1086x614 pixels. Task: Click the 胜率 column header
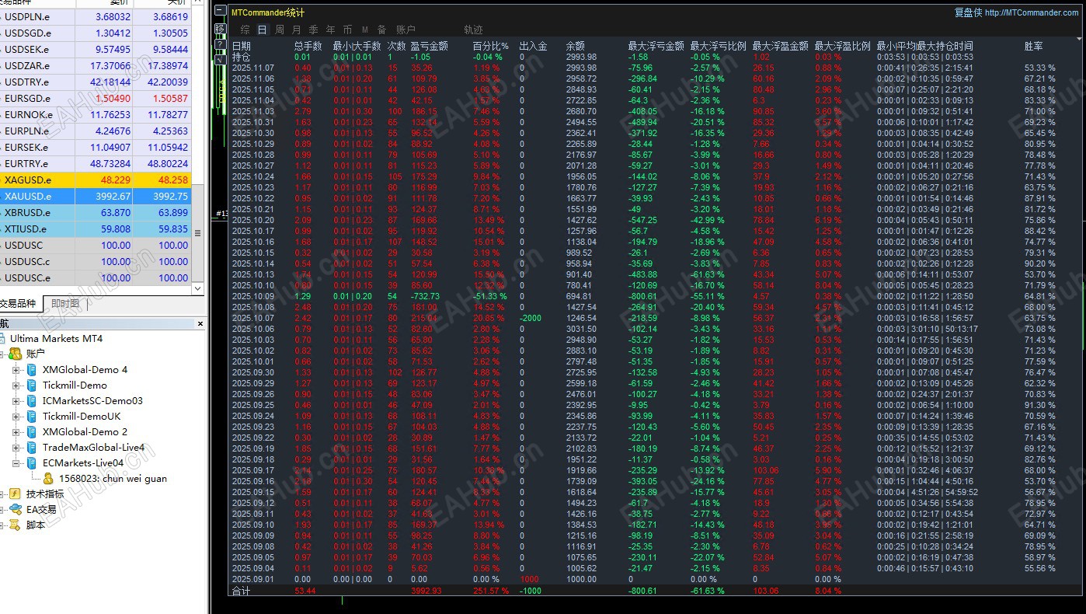coord(1034,46)
